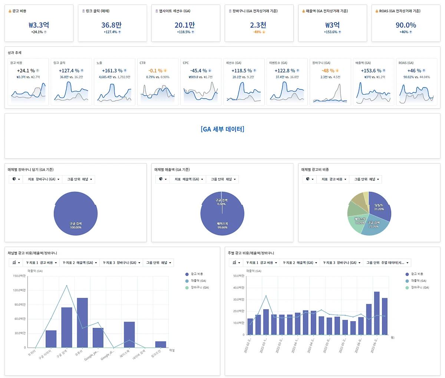This screenshot has height=378, width=445.
Task: Open combo chart type icon in 주별 chart
Action: click(x=236, y=263)
